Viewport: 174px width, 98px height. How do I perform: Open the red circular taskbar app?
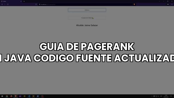42,96
